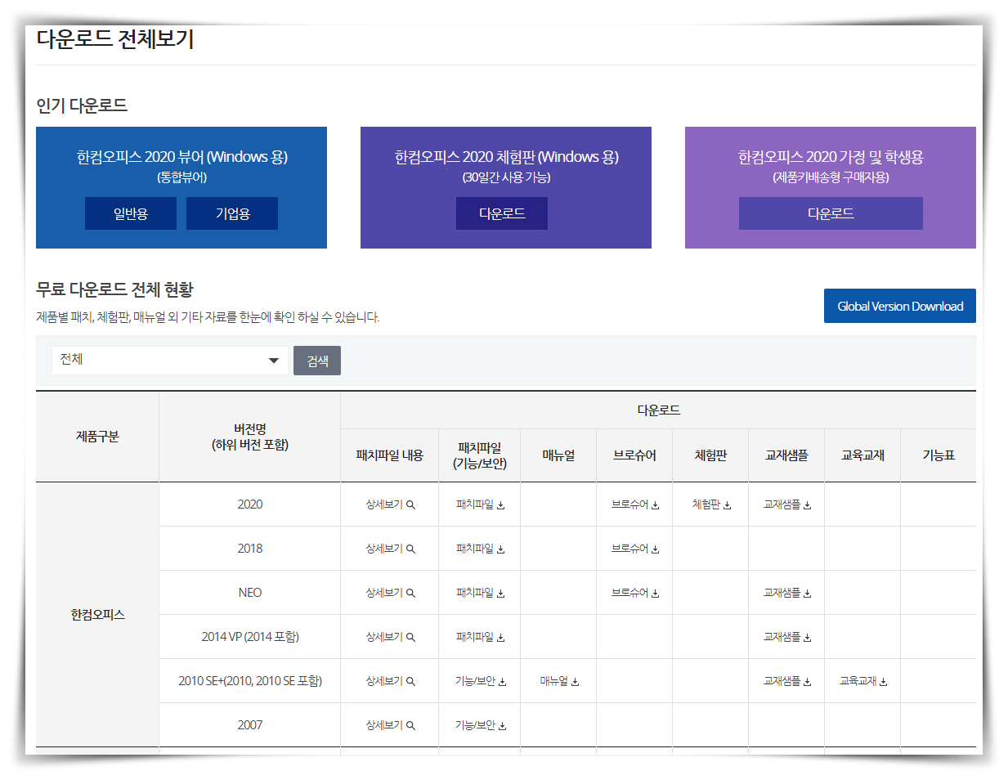1008x780 pixels.
Task: Open the 상세보기 magnifier for version 2018
Action: pyautogui.click(x=390, y=548)
